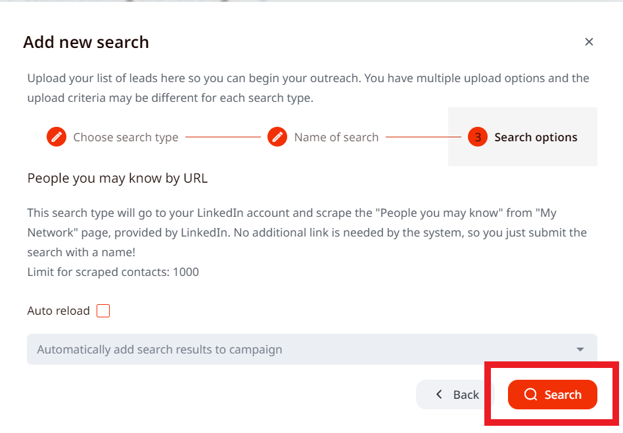This screenshot has width=623, height=433.
Task: Open the Automatically add search results to campaign field
Action: pyautogui.click(x=312, y=349)
